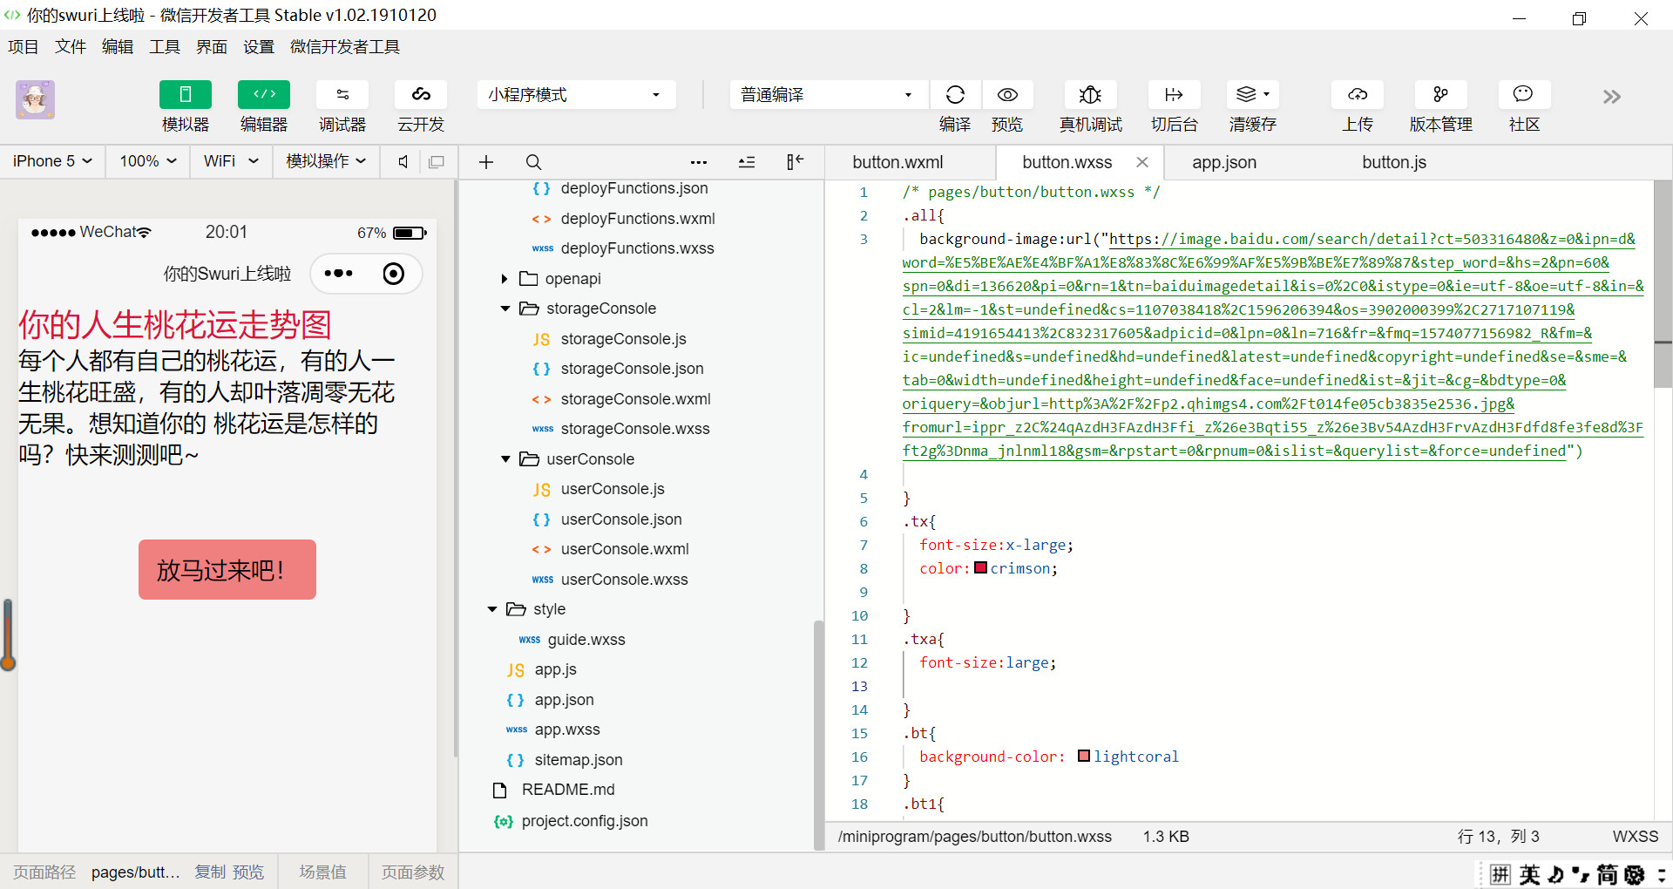Click the crimson color swatch
Viewport: 1673px width, 889px height.
980,567
